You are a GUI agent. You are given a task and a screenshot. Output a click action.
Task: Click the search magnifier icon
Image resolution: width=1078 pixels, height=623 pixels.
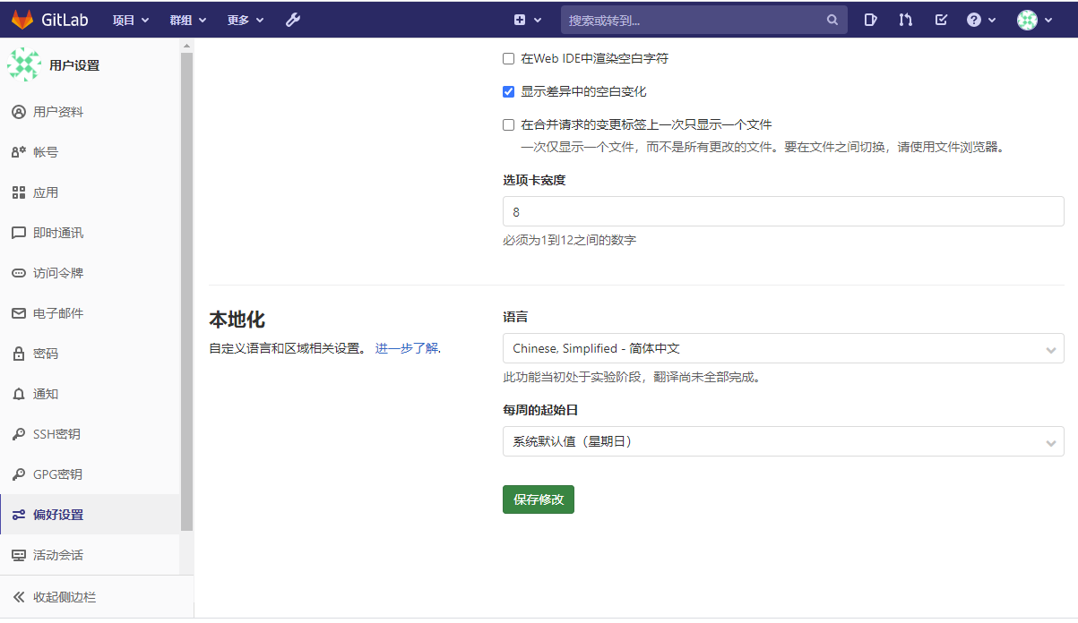832,20
